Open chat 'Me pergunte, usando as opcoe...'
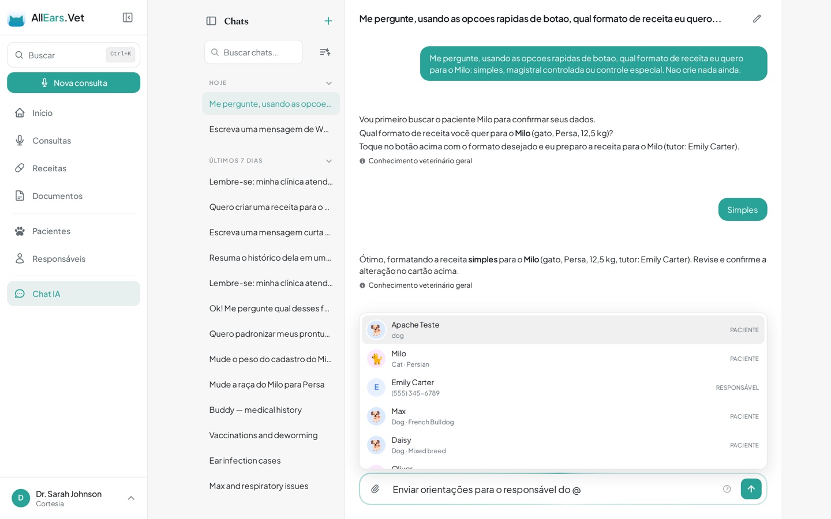Viewport: 831px width, 519px height. point(271,103)
